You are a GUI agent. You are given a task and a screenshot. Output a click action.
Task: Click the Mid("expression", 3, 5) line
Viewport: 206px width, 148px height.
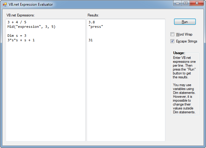point(31,27)
